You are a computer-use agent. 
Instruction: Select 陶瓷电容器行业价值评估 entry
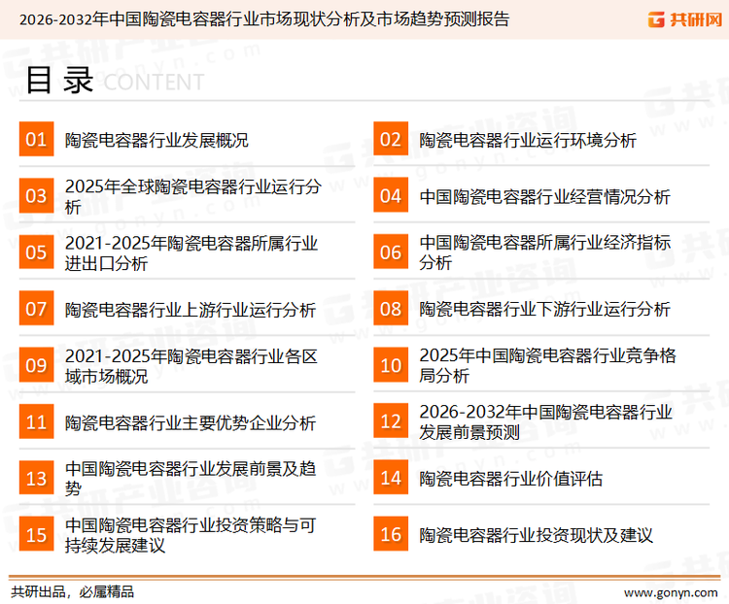pyautogui.click(x=511, y=479)
